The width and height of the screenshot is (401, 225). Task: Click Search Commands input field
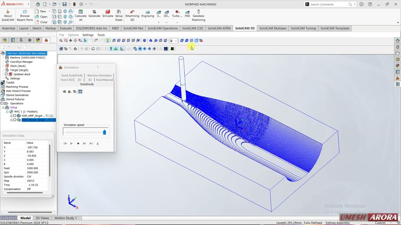[329, 4]
